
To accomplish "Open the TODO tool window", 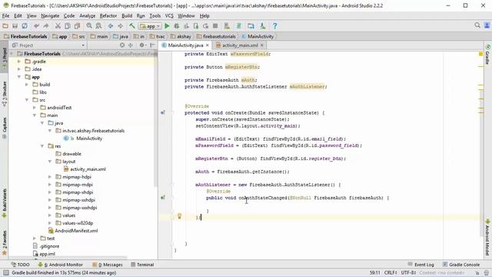I will pyautogui.click(x=21, y=265).
